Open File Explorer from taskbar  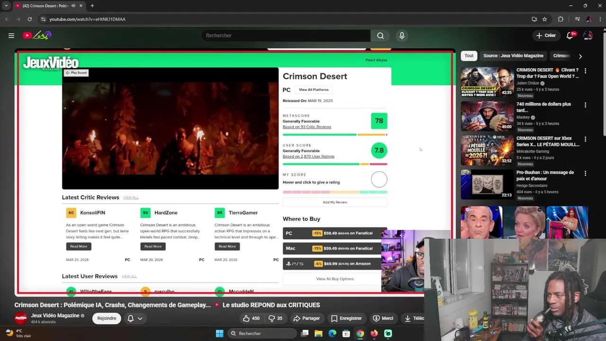pos(319,333)
